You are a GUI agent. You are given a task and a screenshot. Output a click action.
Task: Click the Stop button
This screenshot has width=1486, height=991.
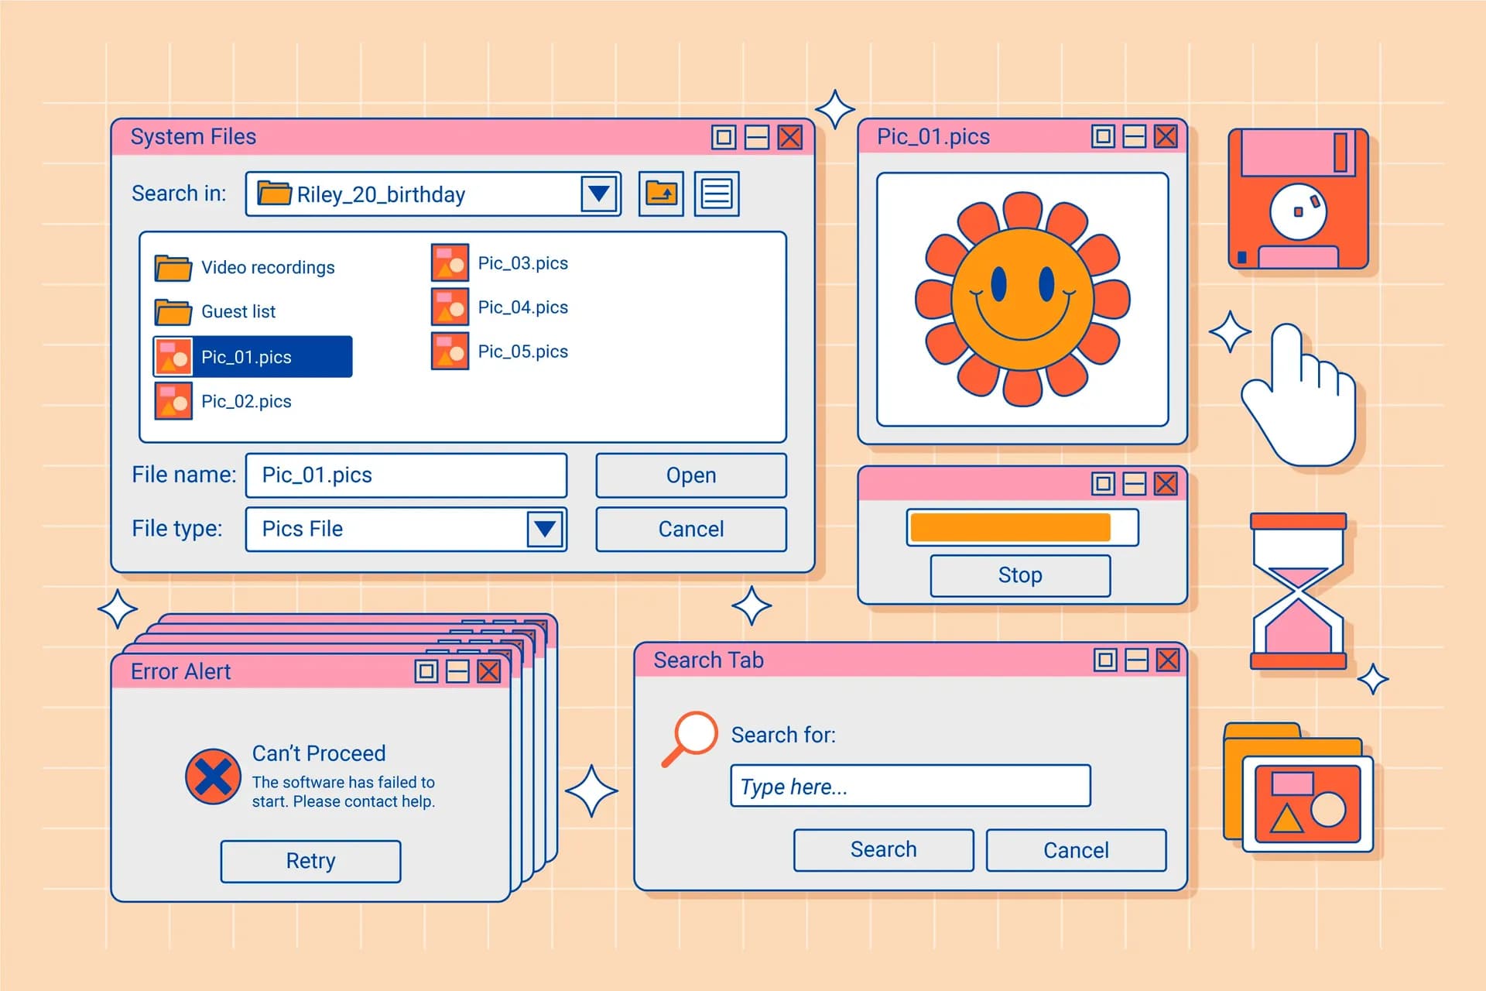[1020, 575]
